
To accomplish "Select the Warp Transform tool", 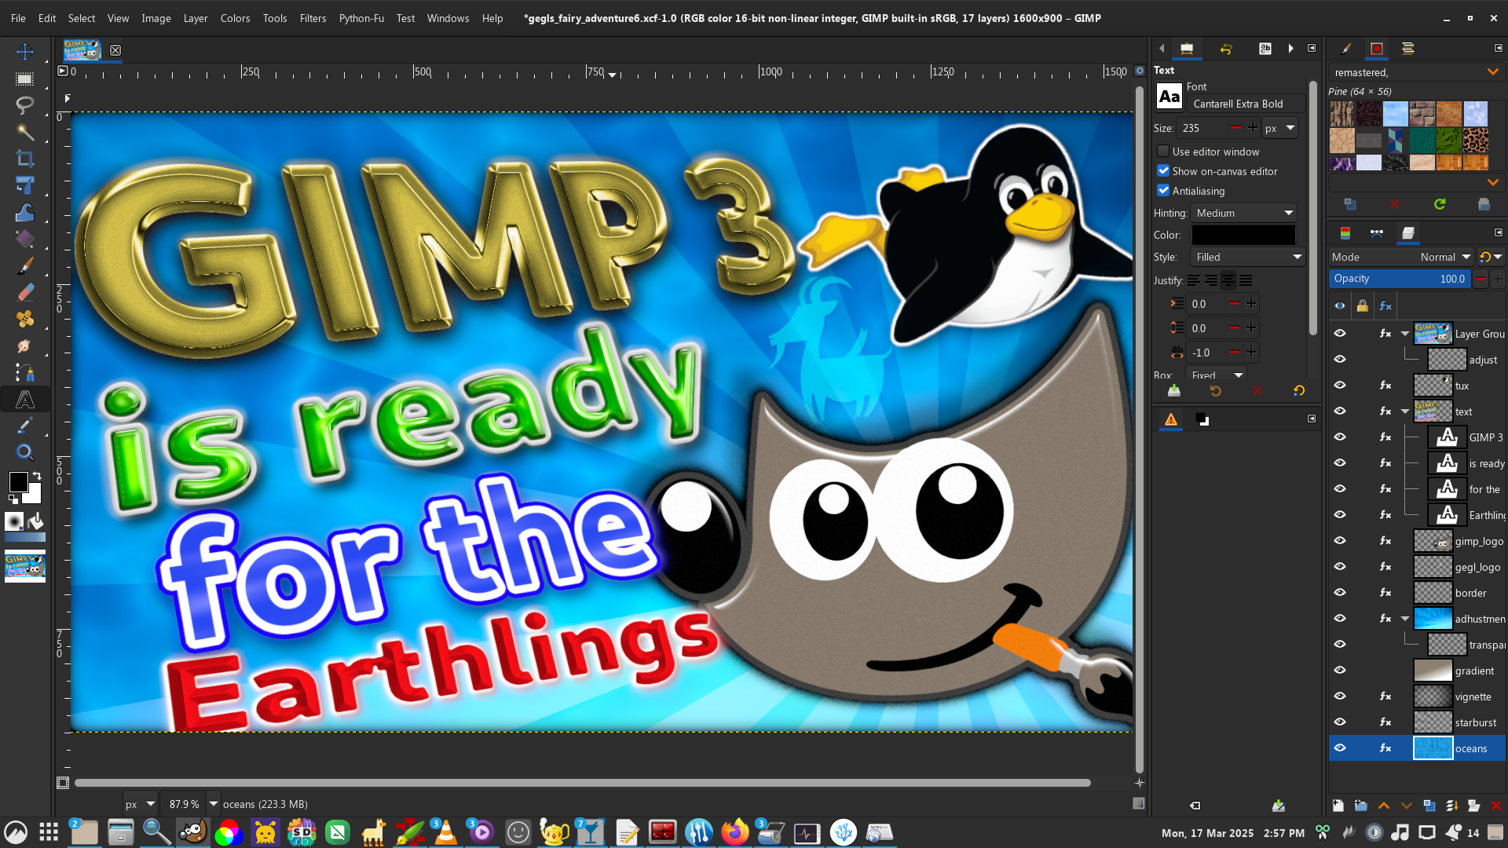I will (x=25, y=212).
